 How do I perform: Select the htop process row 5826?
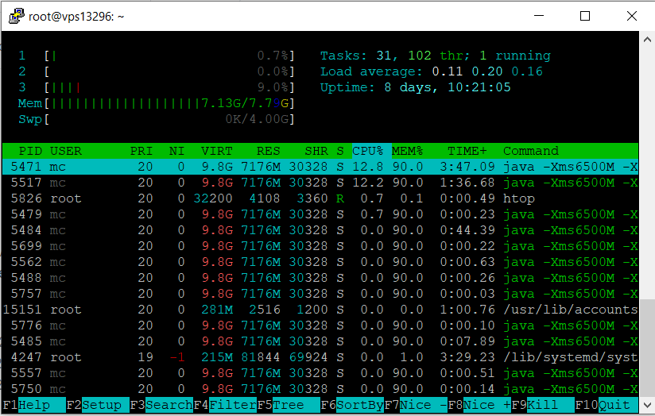[x=318, y=198]
